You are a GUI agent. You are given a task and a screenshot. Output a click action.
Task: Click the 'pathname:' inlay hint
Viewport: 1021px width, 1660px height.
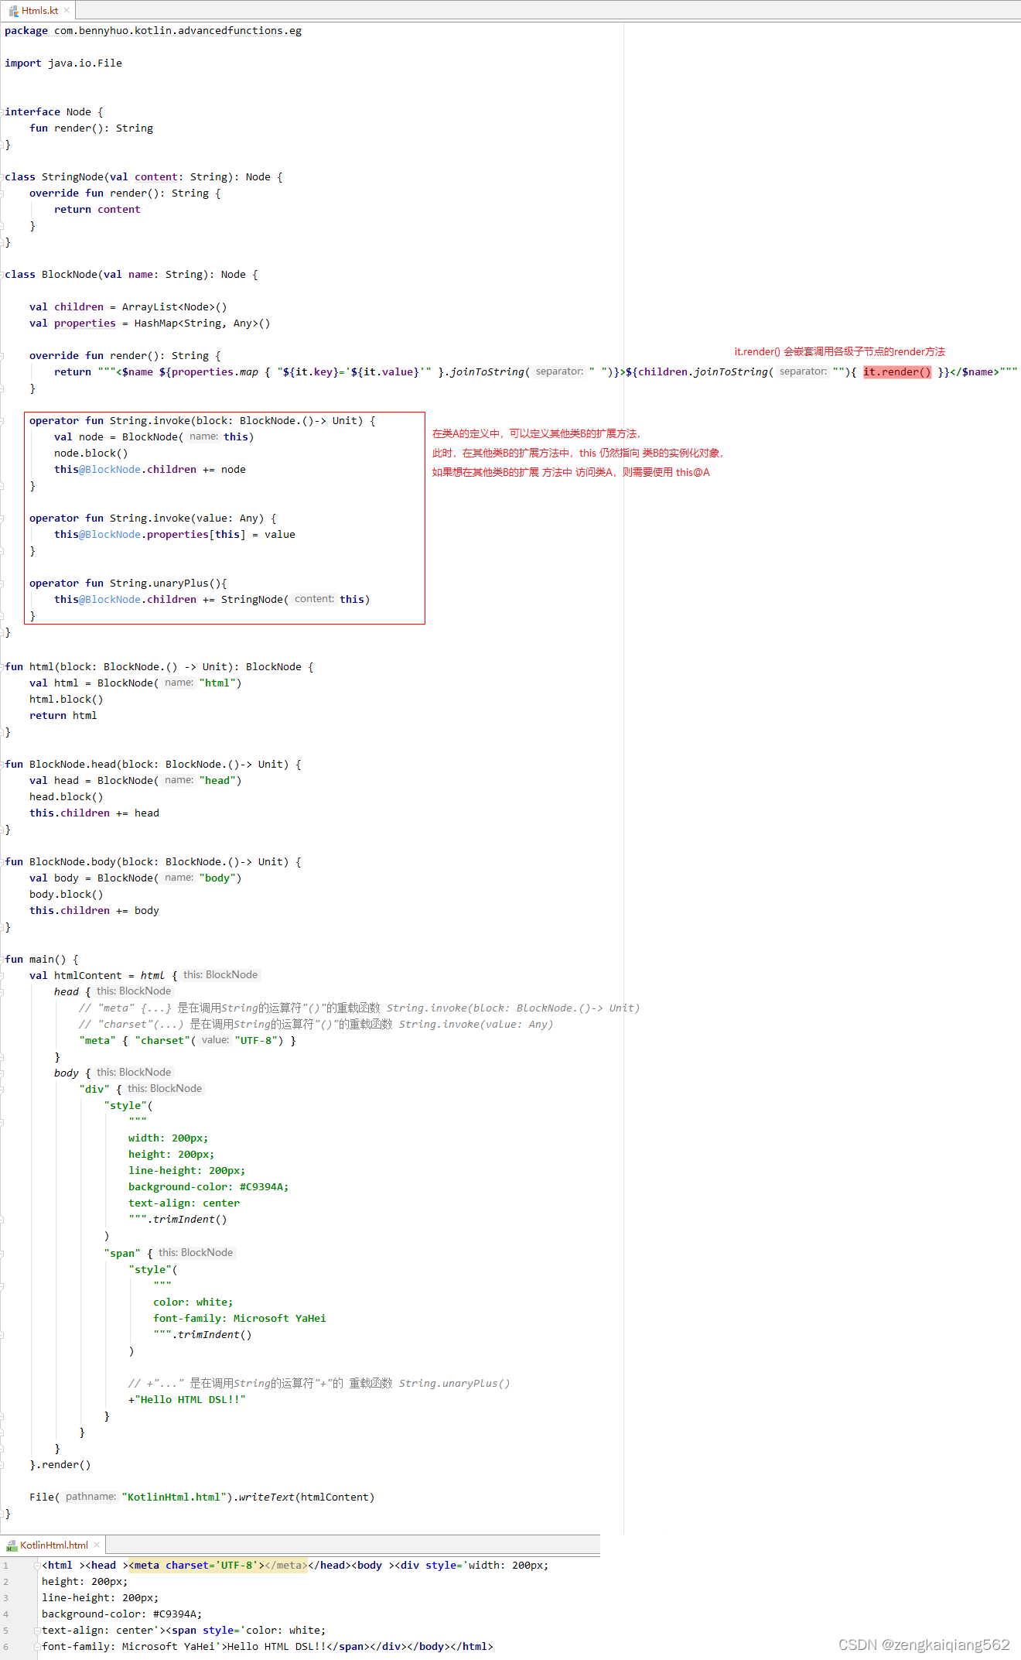pyautogui.click(x=91, y=1497)
